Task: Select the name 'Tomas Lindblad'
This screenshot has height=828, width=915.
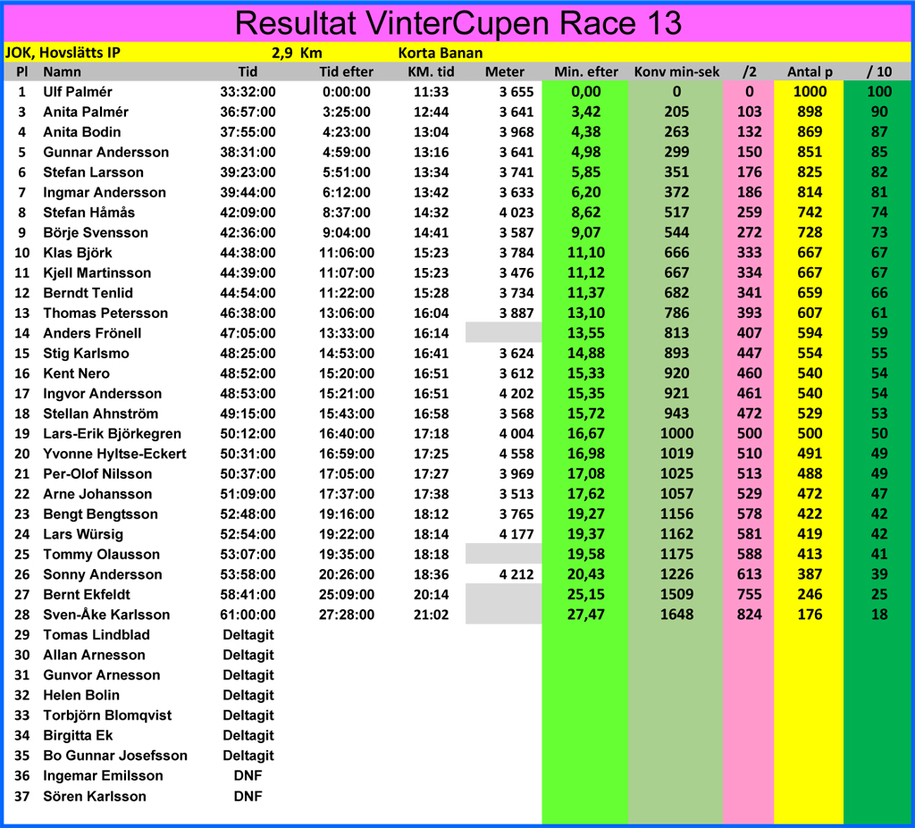Action: [97, 635]
